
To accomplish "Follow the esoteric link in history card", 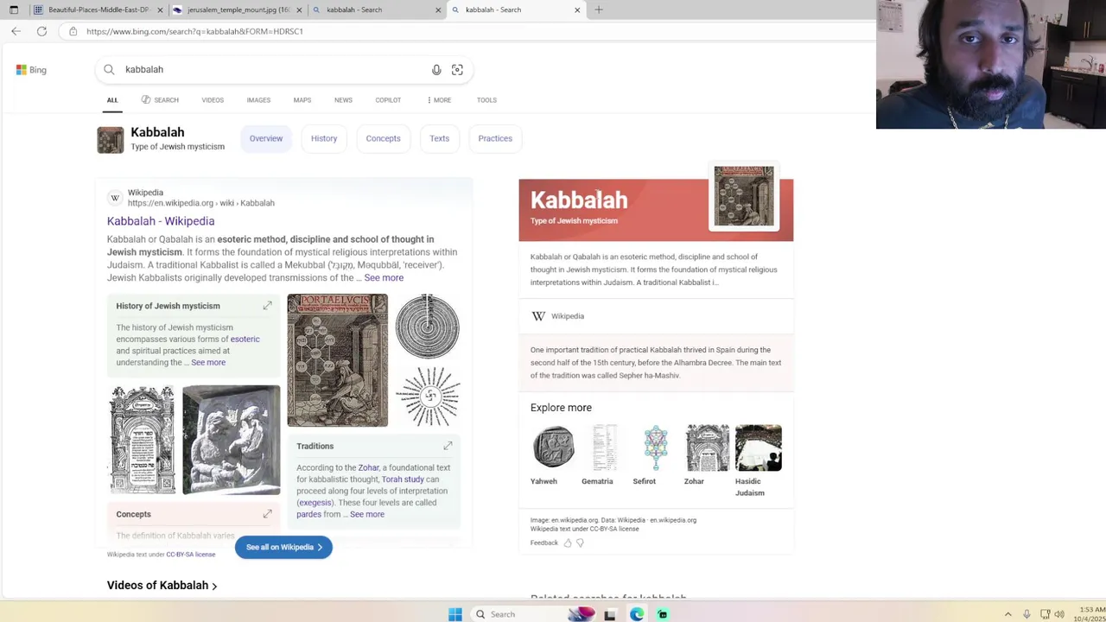I will pos(245,340).
